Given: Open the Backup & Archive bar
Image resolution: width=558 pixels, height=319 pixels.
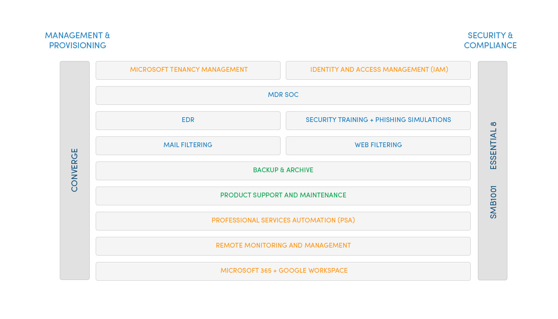Looking at the screenshot, I should 283,170.
